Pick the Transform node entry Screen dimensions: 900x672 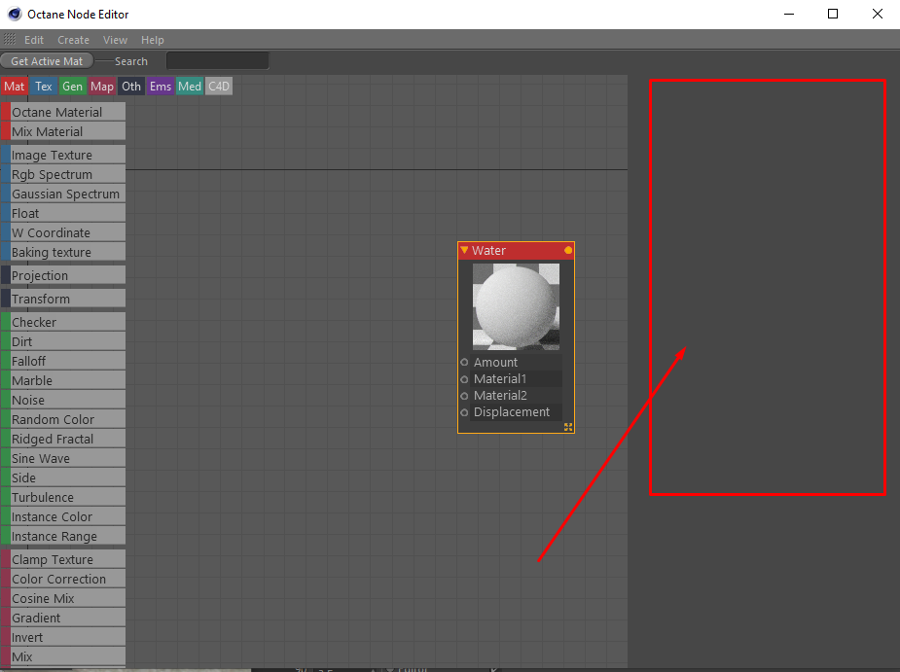coord(63,299)
